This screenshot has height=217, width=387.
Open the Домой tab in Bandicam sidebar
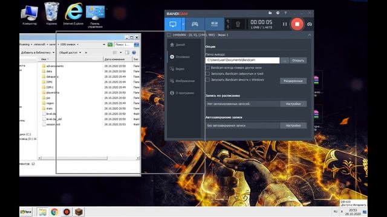(x=177, y=45)
